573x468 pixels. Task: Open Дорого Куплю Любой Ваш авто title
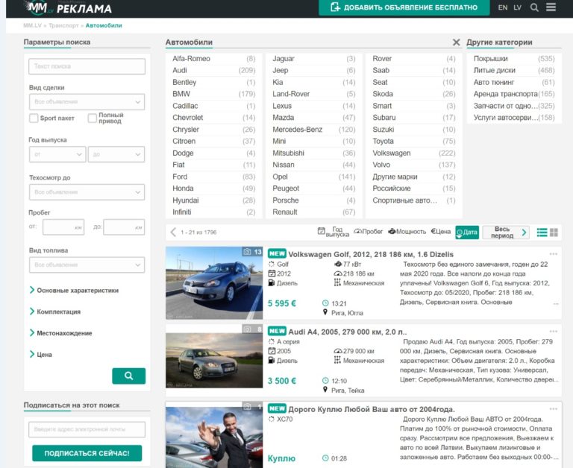click(372, 409)
